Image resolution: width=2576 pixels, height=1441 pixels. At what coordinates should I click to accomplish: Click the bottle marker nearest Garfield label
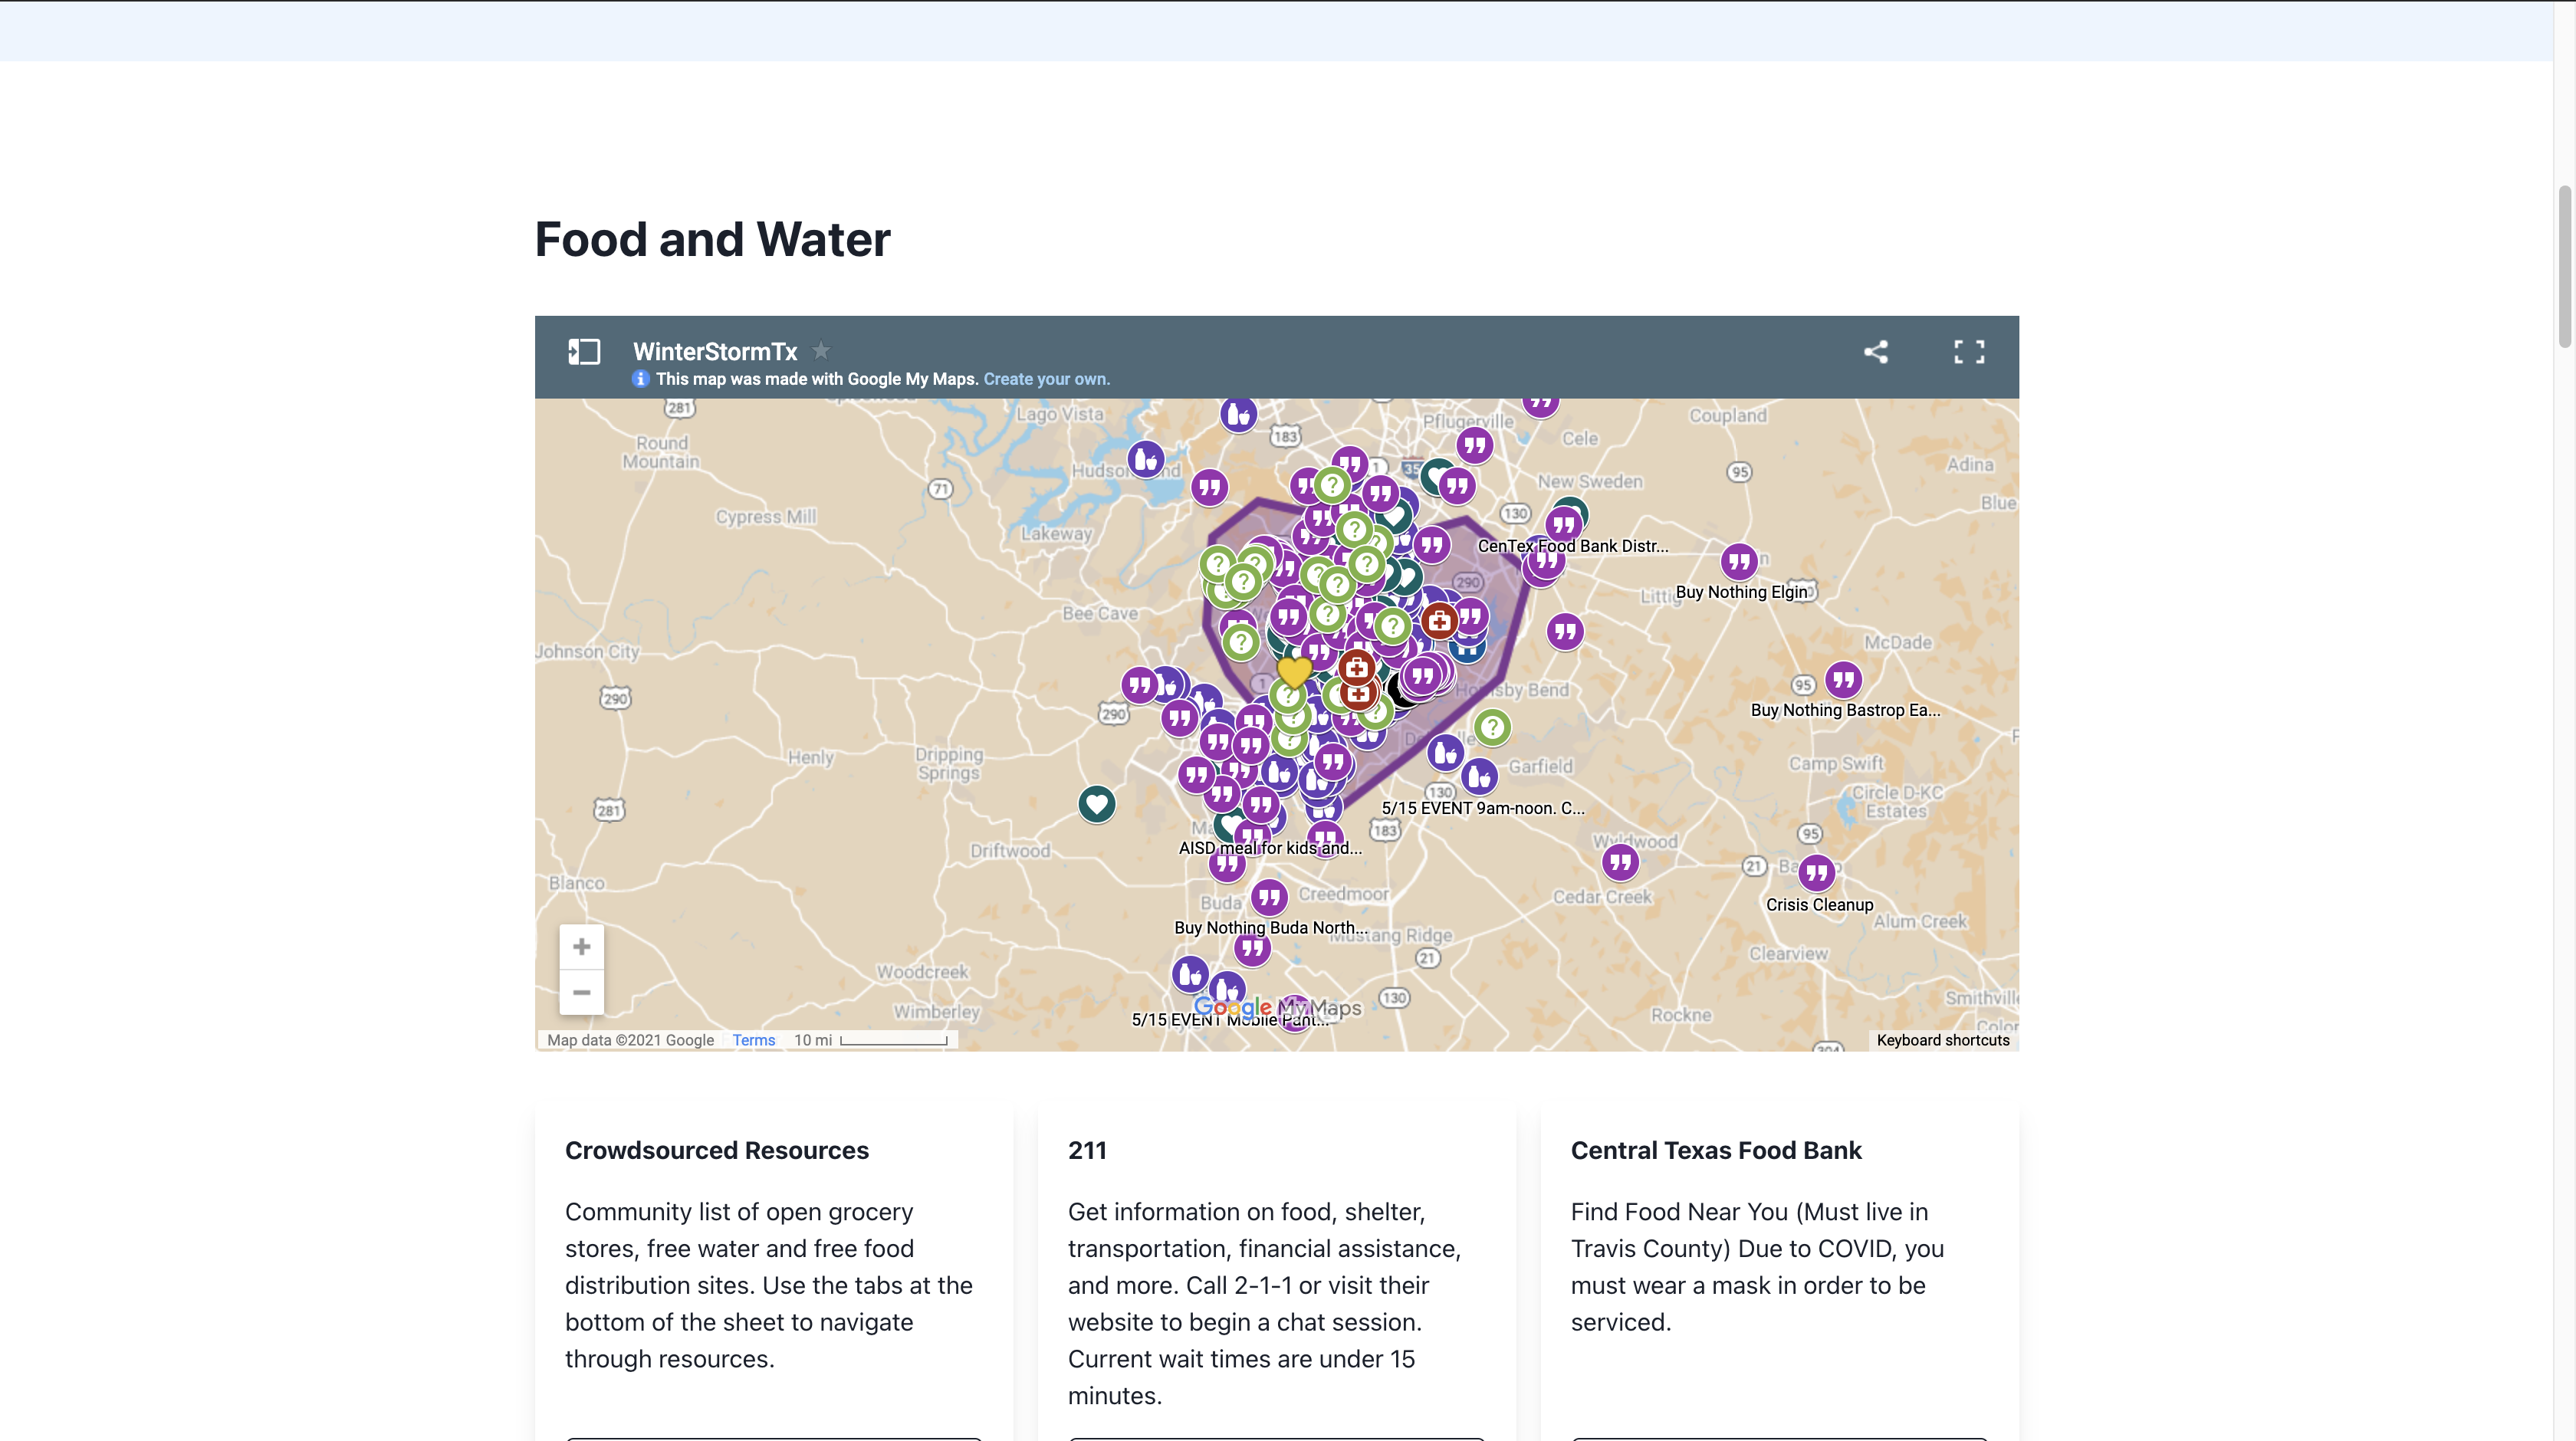click(x=1479, y=776)
